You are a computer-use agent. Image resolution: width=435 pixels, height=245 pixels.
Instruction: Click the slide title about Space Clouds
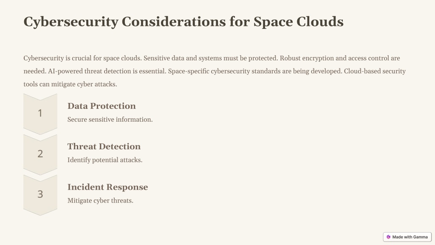click(184, 22)
